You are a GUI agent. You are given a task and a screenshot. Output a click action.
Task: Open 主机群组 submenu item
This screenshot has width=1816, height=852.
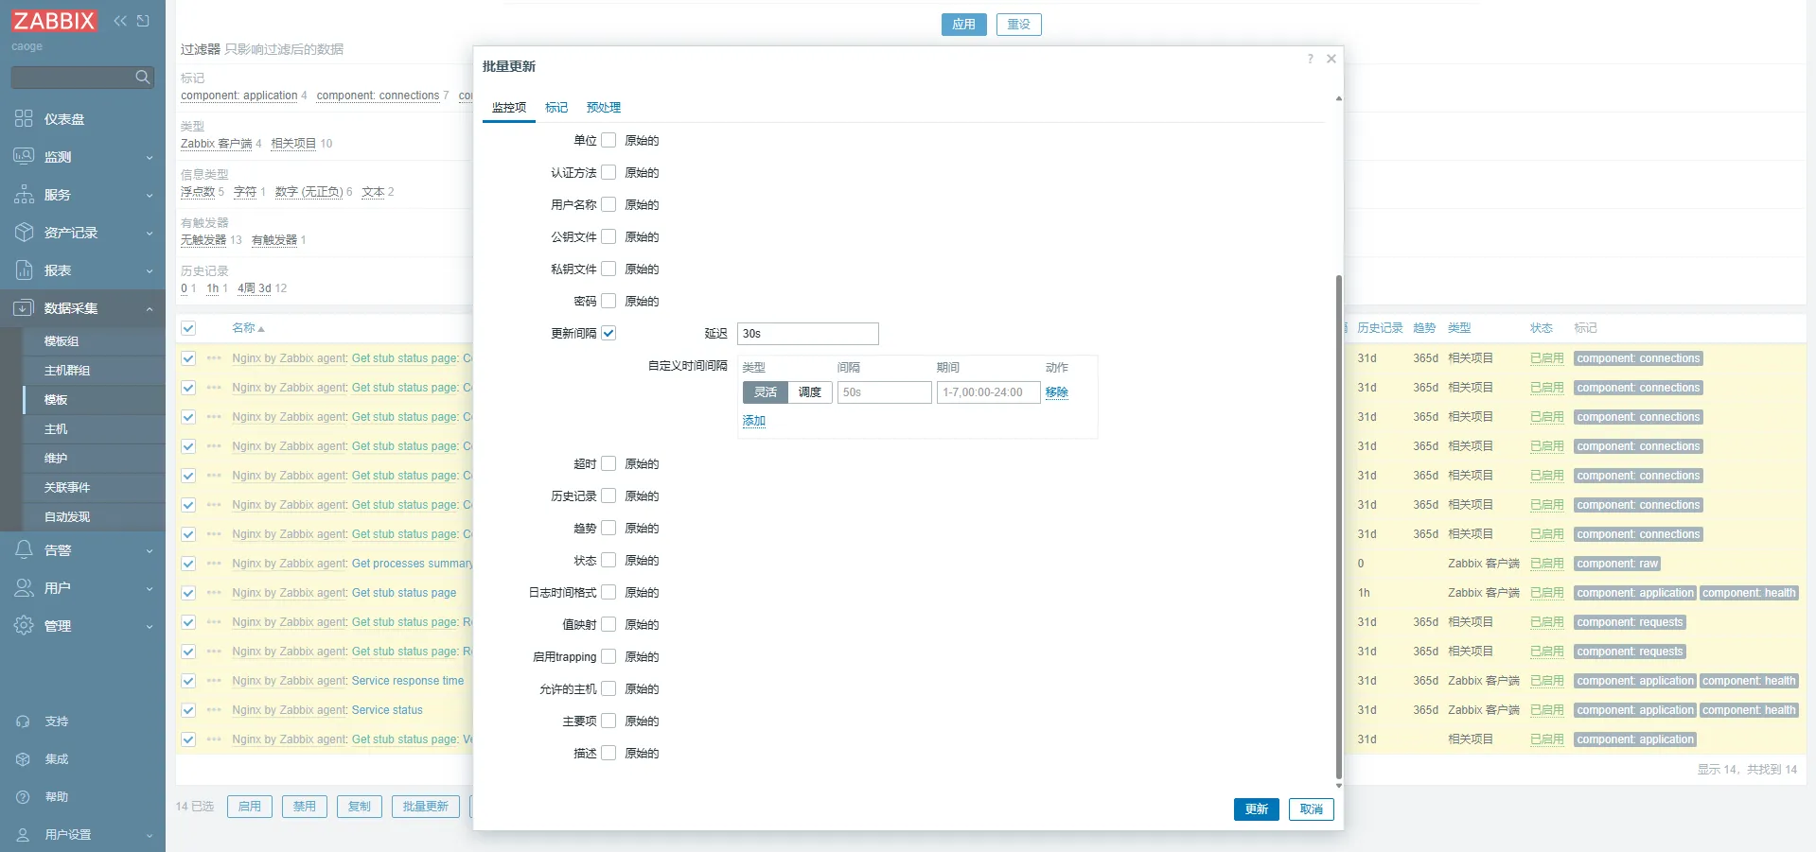(x=94, y=371)
